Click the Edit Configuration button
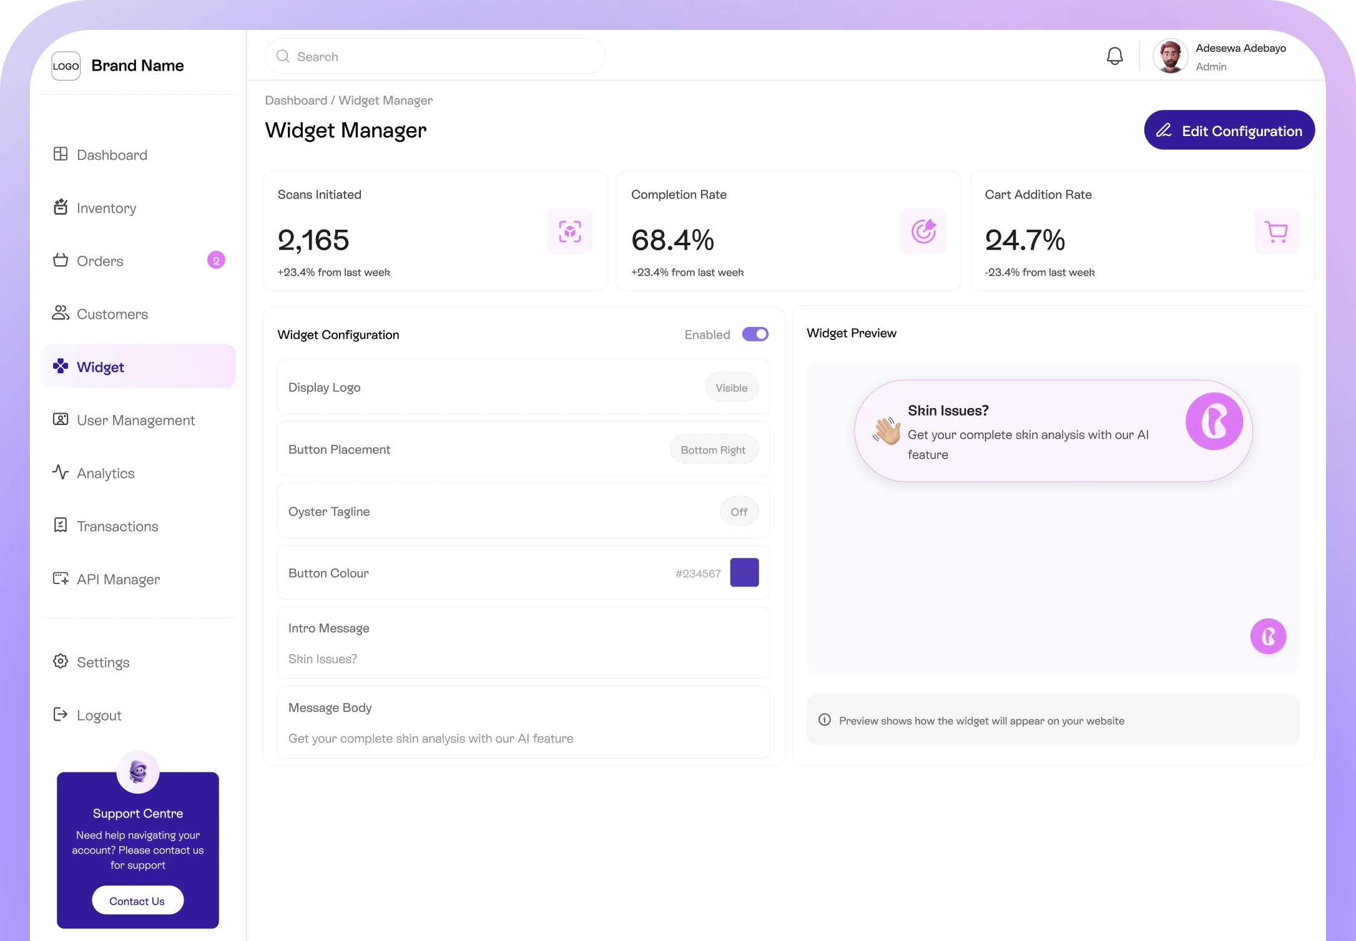Screen dimensions: 1356x941 pos(1229,130)
